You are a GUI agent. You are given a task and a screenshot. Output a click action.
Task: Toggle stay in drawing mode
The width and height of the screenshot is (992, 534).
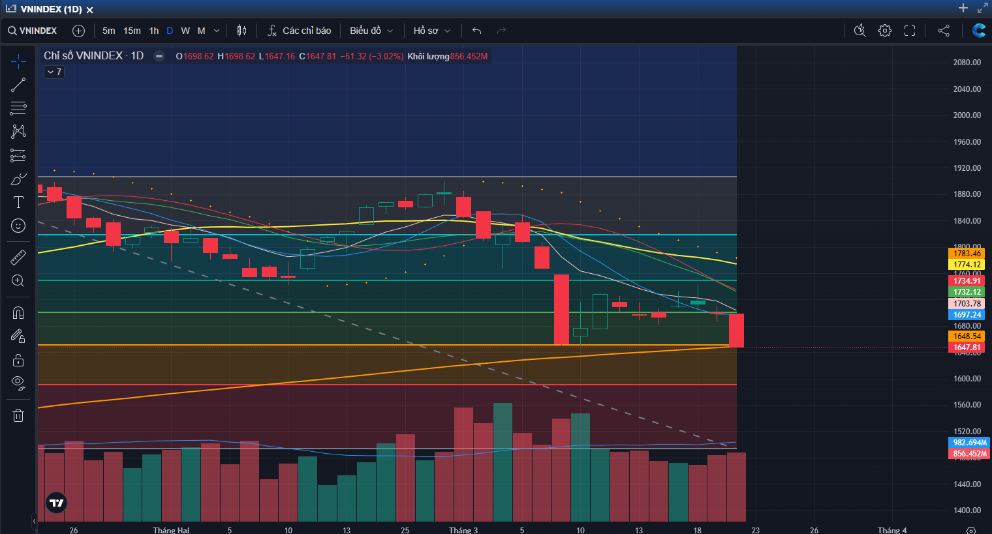[18, 336]
